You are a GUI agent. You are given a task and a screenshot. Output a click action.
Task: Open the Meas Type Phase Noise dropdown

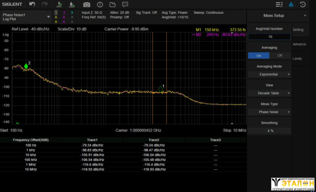(269, 112)
